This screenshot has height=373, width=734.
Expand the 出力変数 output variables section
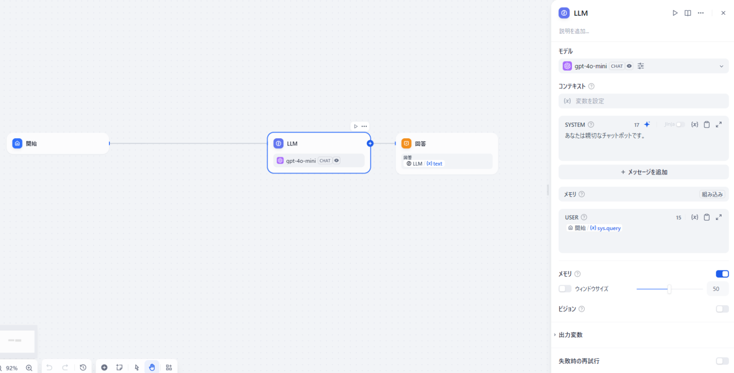(571, 335)
